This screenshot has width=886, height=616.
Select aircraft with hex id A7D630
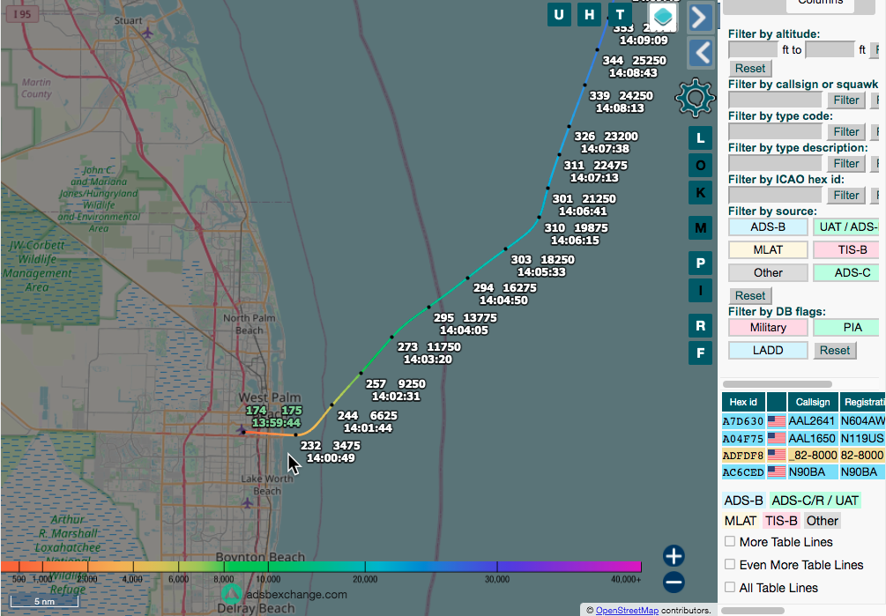[743, 421]
